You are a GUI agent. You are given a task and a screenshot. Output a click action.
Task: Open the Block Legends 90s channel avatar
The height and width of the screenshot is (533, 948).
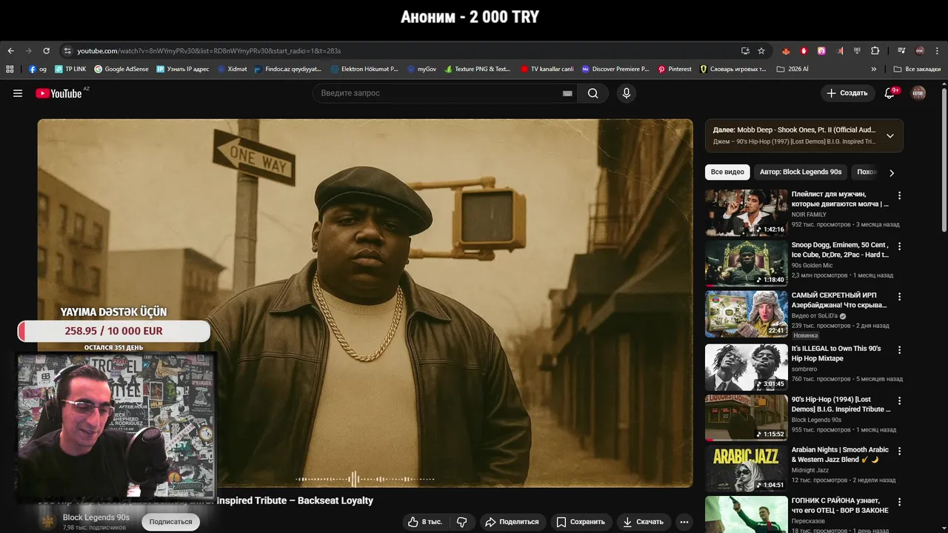47,521
